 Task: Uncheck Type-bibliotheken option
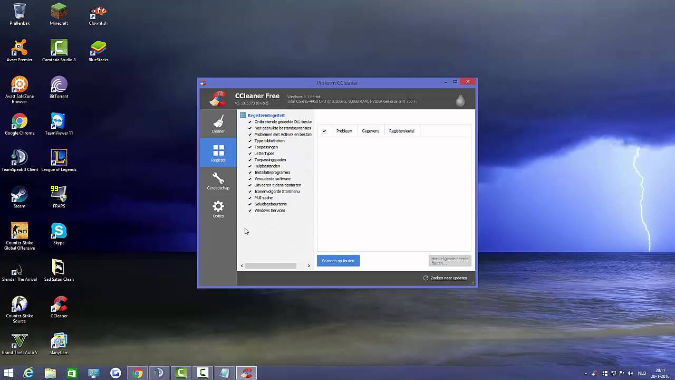250,141
